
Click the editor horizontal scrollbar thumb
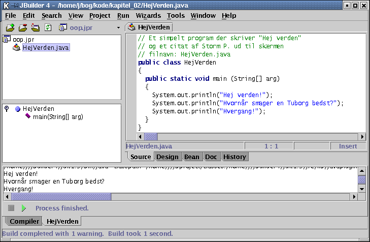[x=151, y=137]
